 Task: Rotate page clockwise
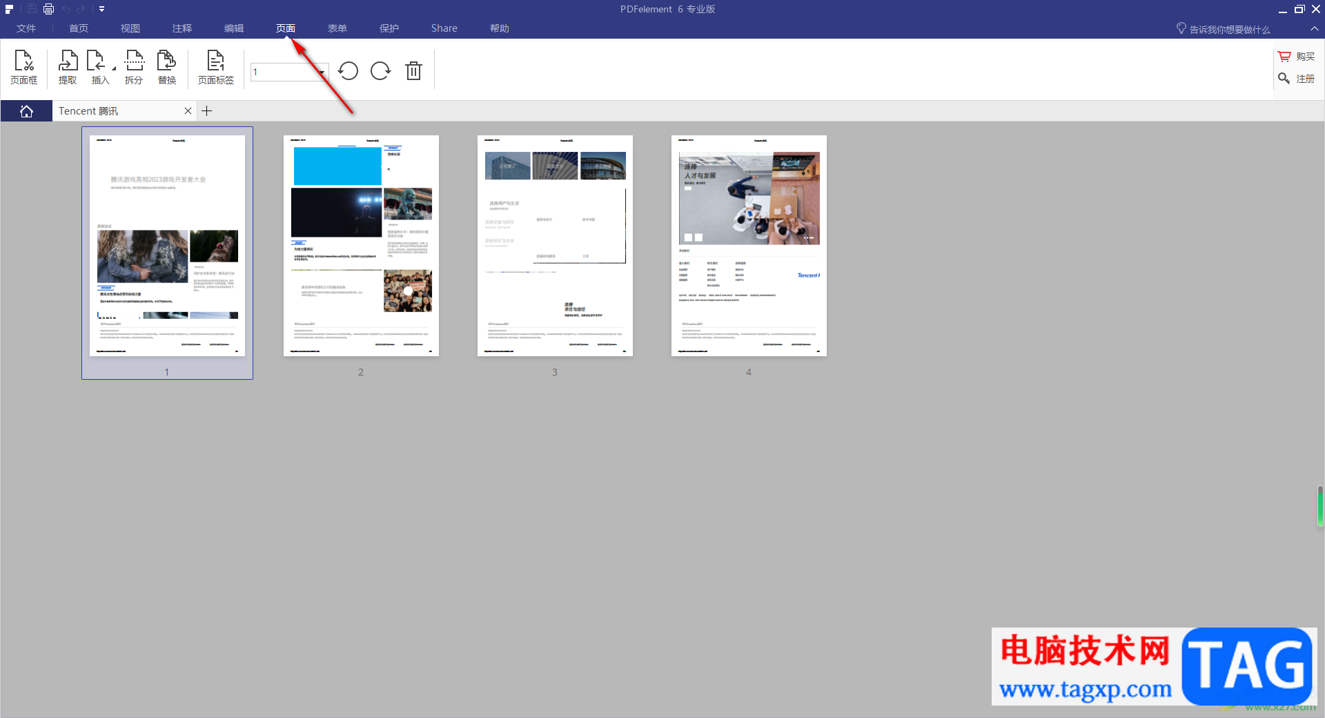[380, 71]
